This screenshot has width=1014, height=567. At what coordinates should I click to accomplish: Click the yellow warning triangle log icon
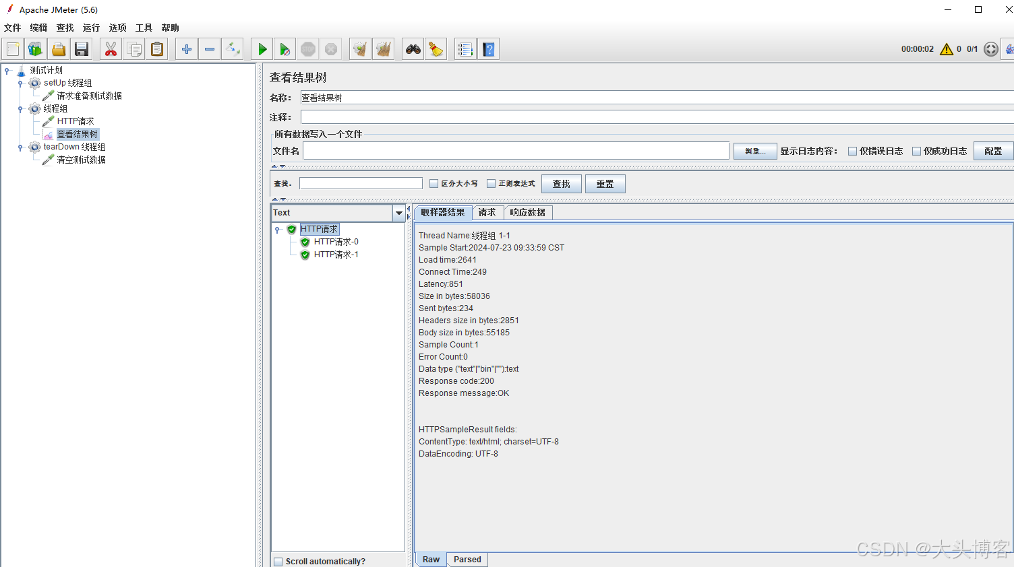pyautogui.click(x=947, y=49)
